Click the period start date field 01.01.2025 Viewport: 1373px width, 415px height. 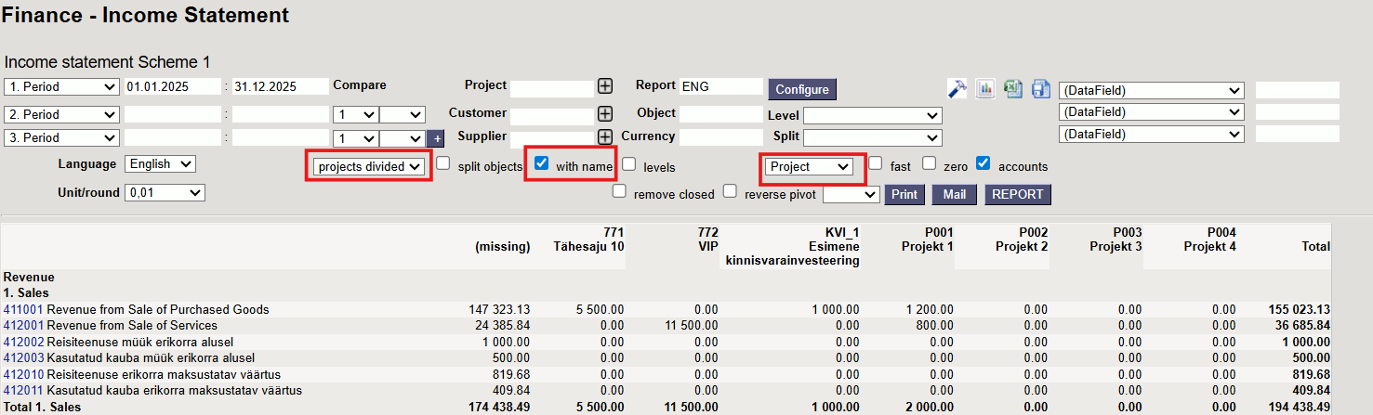(173, 86)
